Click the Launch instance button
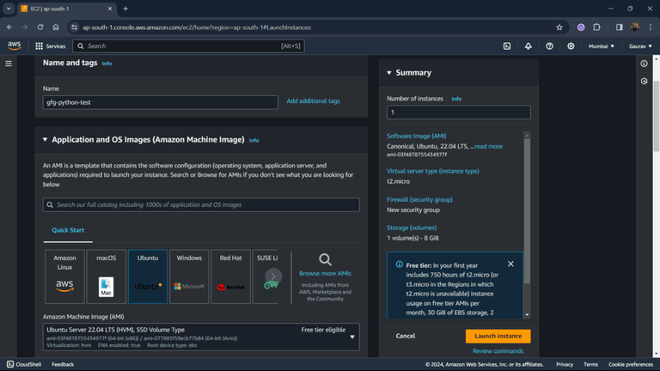Image resolution: width=660 pixels, height=371 pixels. click(x=498, y=336)
